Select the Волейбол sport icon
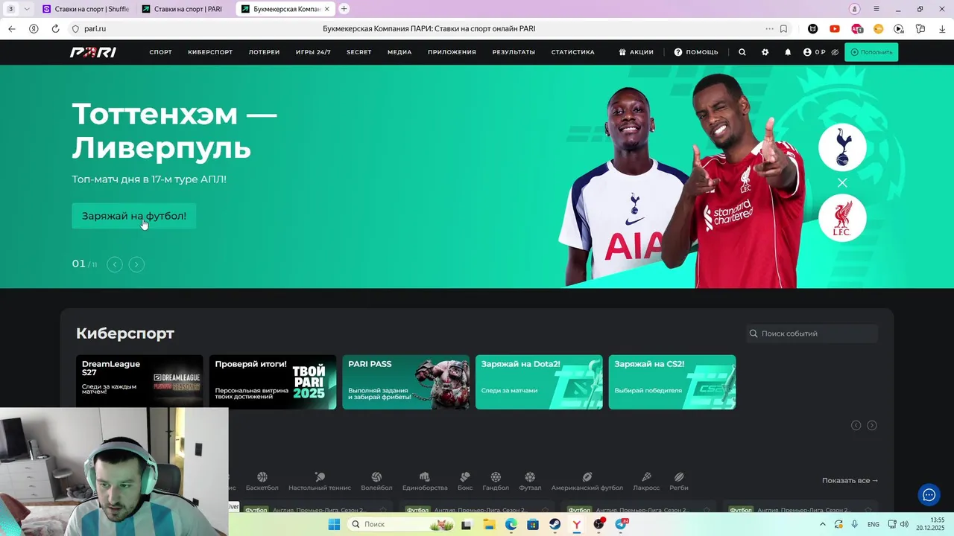 click(x=376, y=481)
